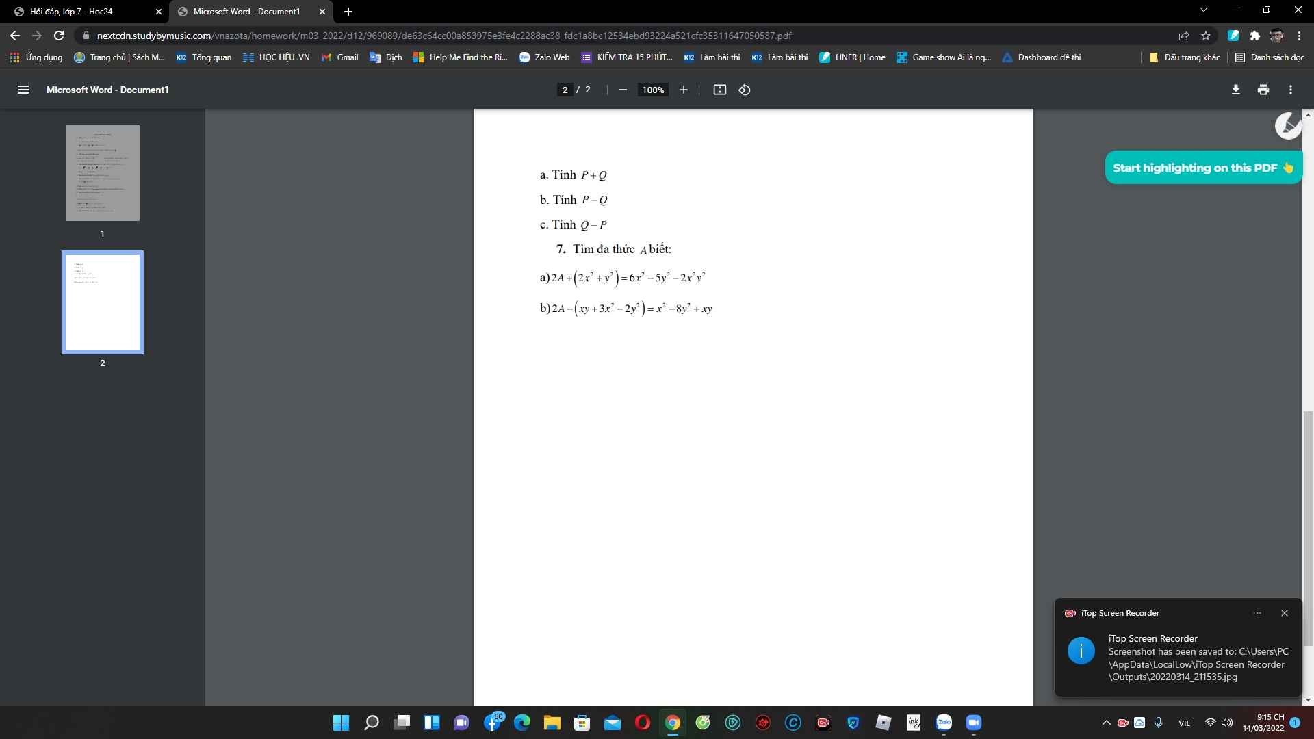Click the zoom in icon on toolbar
Image resolution: width=1314 pixels, height=739 pixels.
683,90
